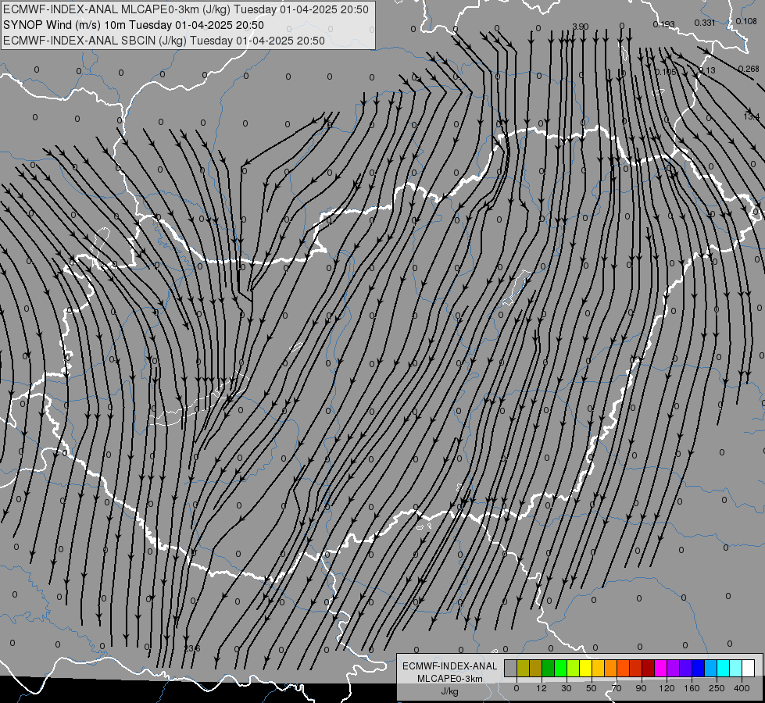Click the legend MLCAPE0-3km label
The image size is (765, 703).
(x=450, y=679)
